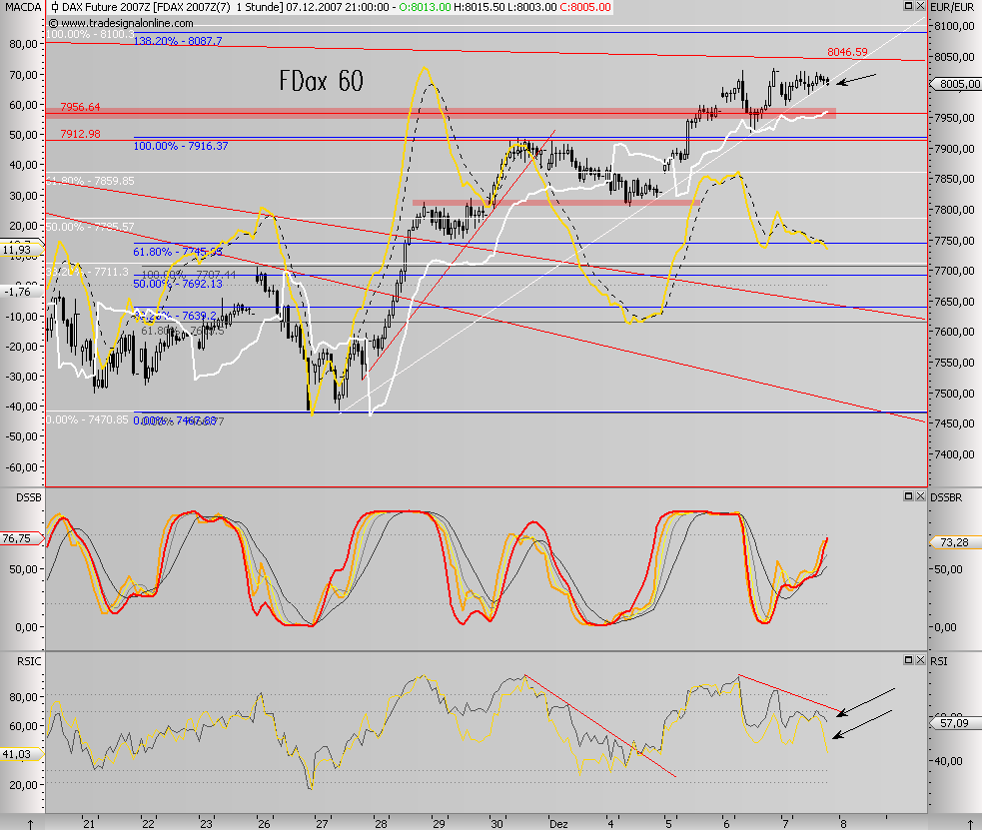
Task: Select the red 7956.64 resistance label
Action: (80, 107)
